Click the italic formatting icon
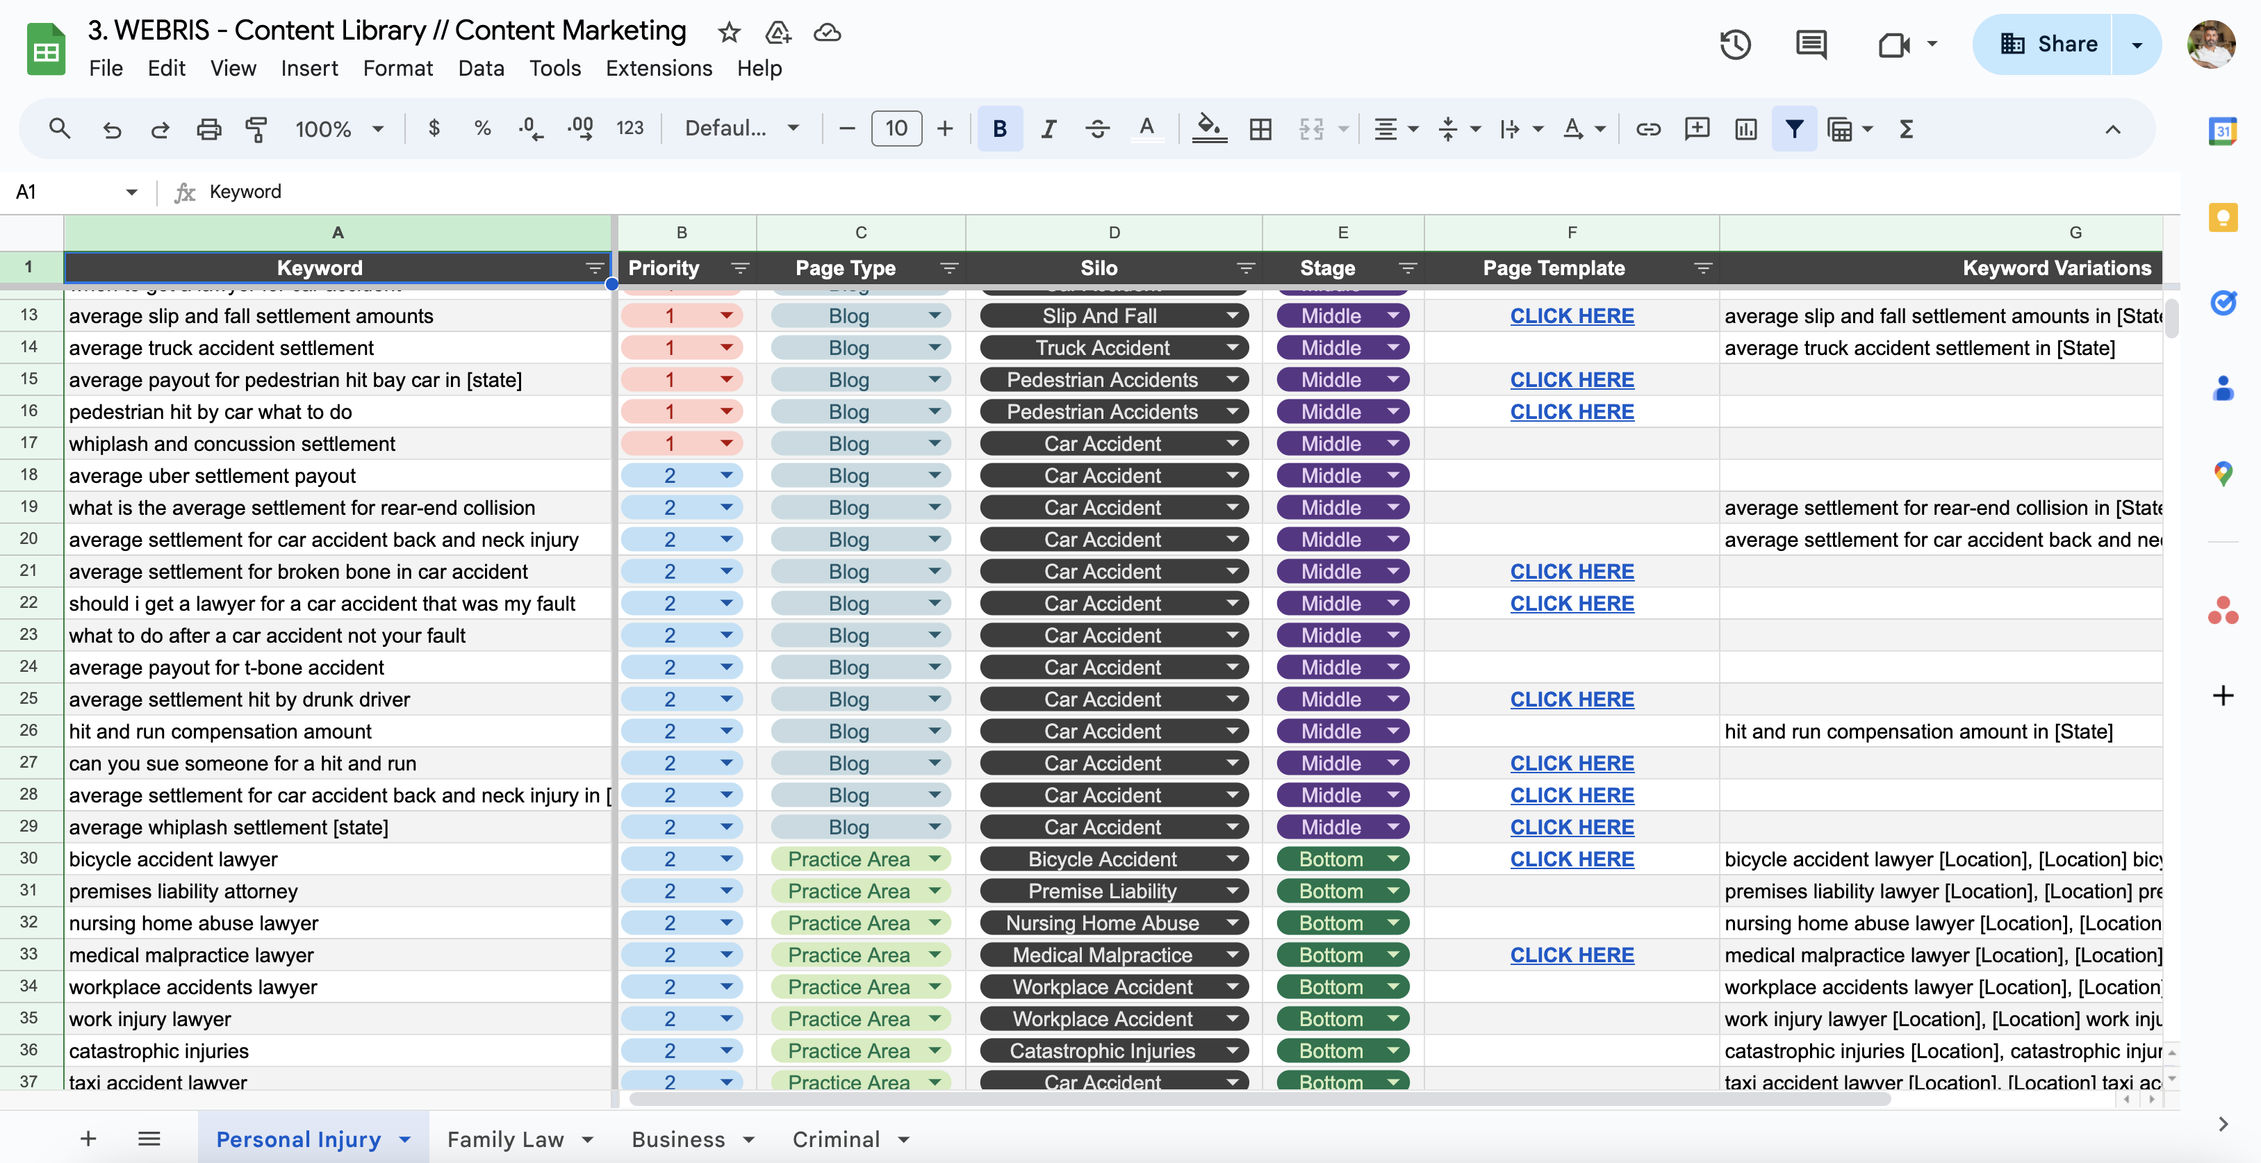This screenshot has width=2261, height=1163. click(1047, 129)
